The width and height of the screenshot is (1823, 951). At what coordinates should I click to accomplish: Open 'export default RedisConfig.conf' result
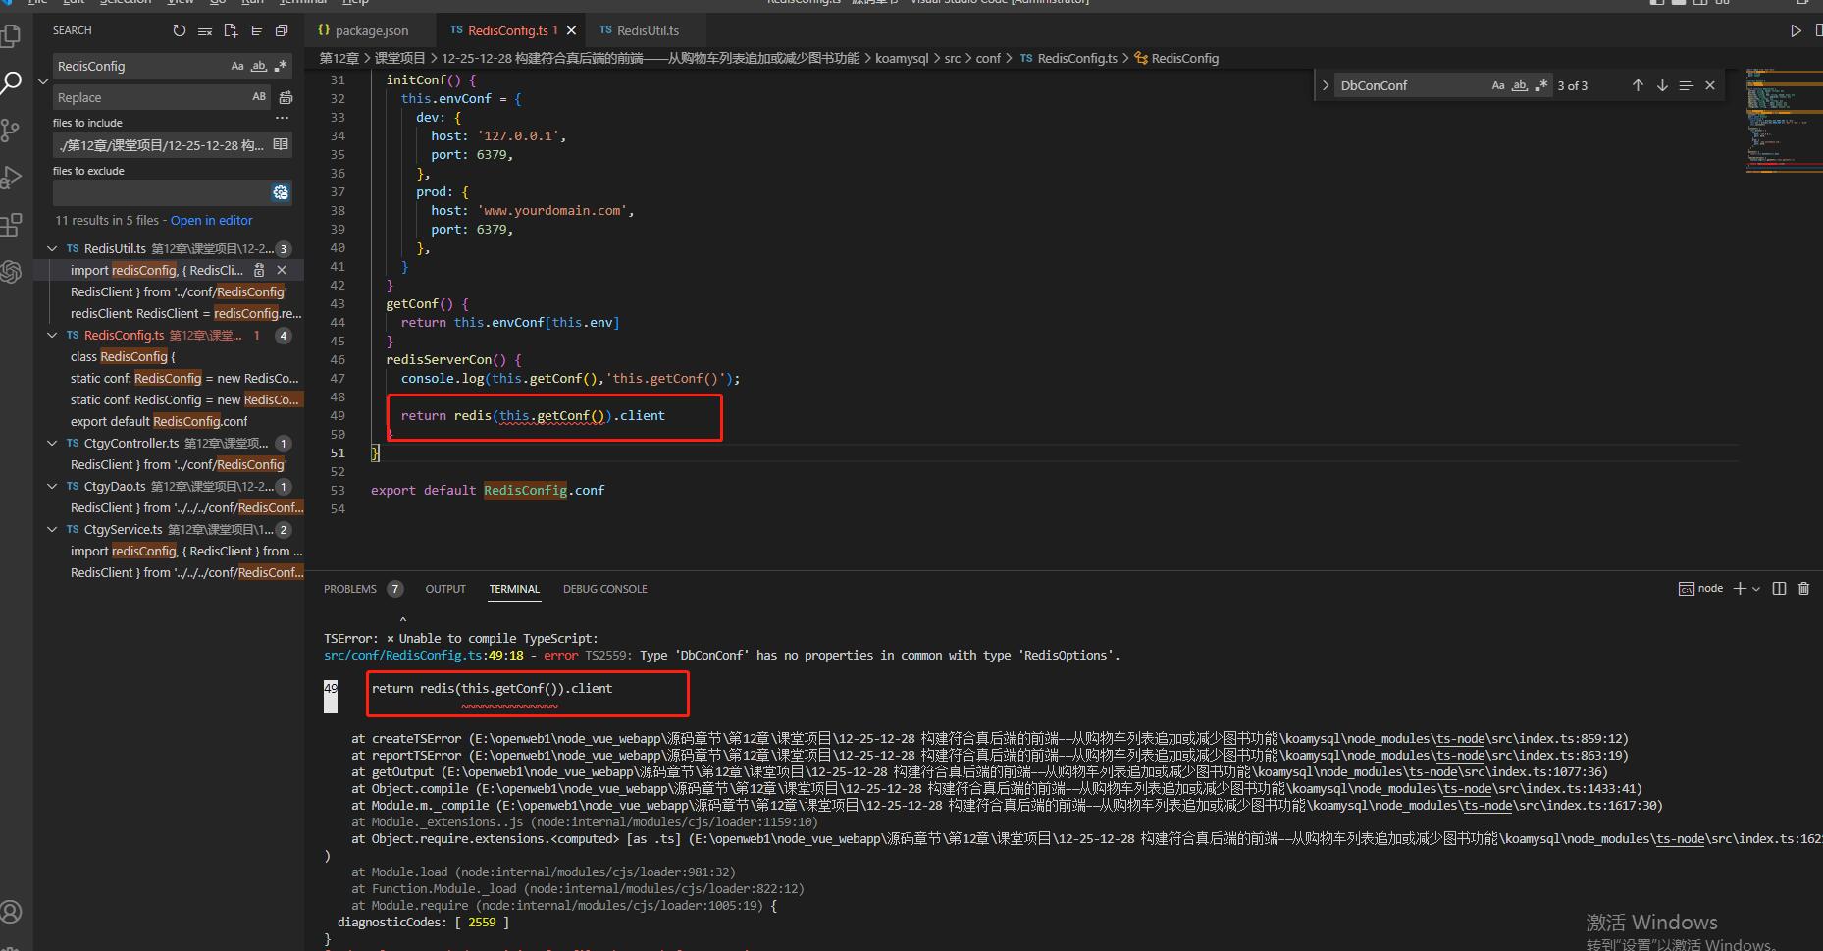(159, 421)
